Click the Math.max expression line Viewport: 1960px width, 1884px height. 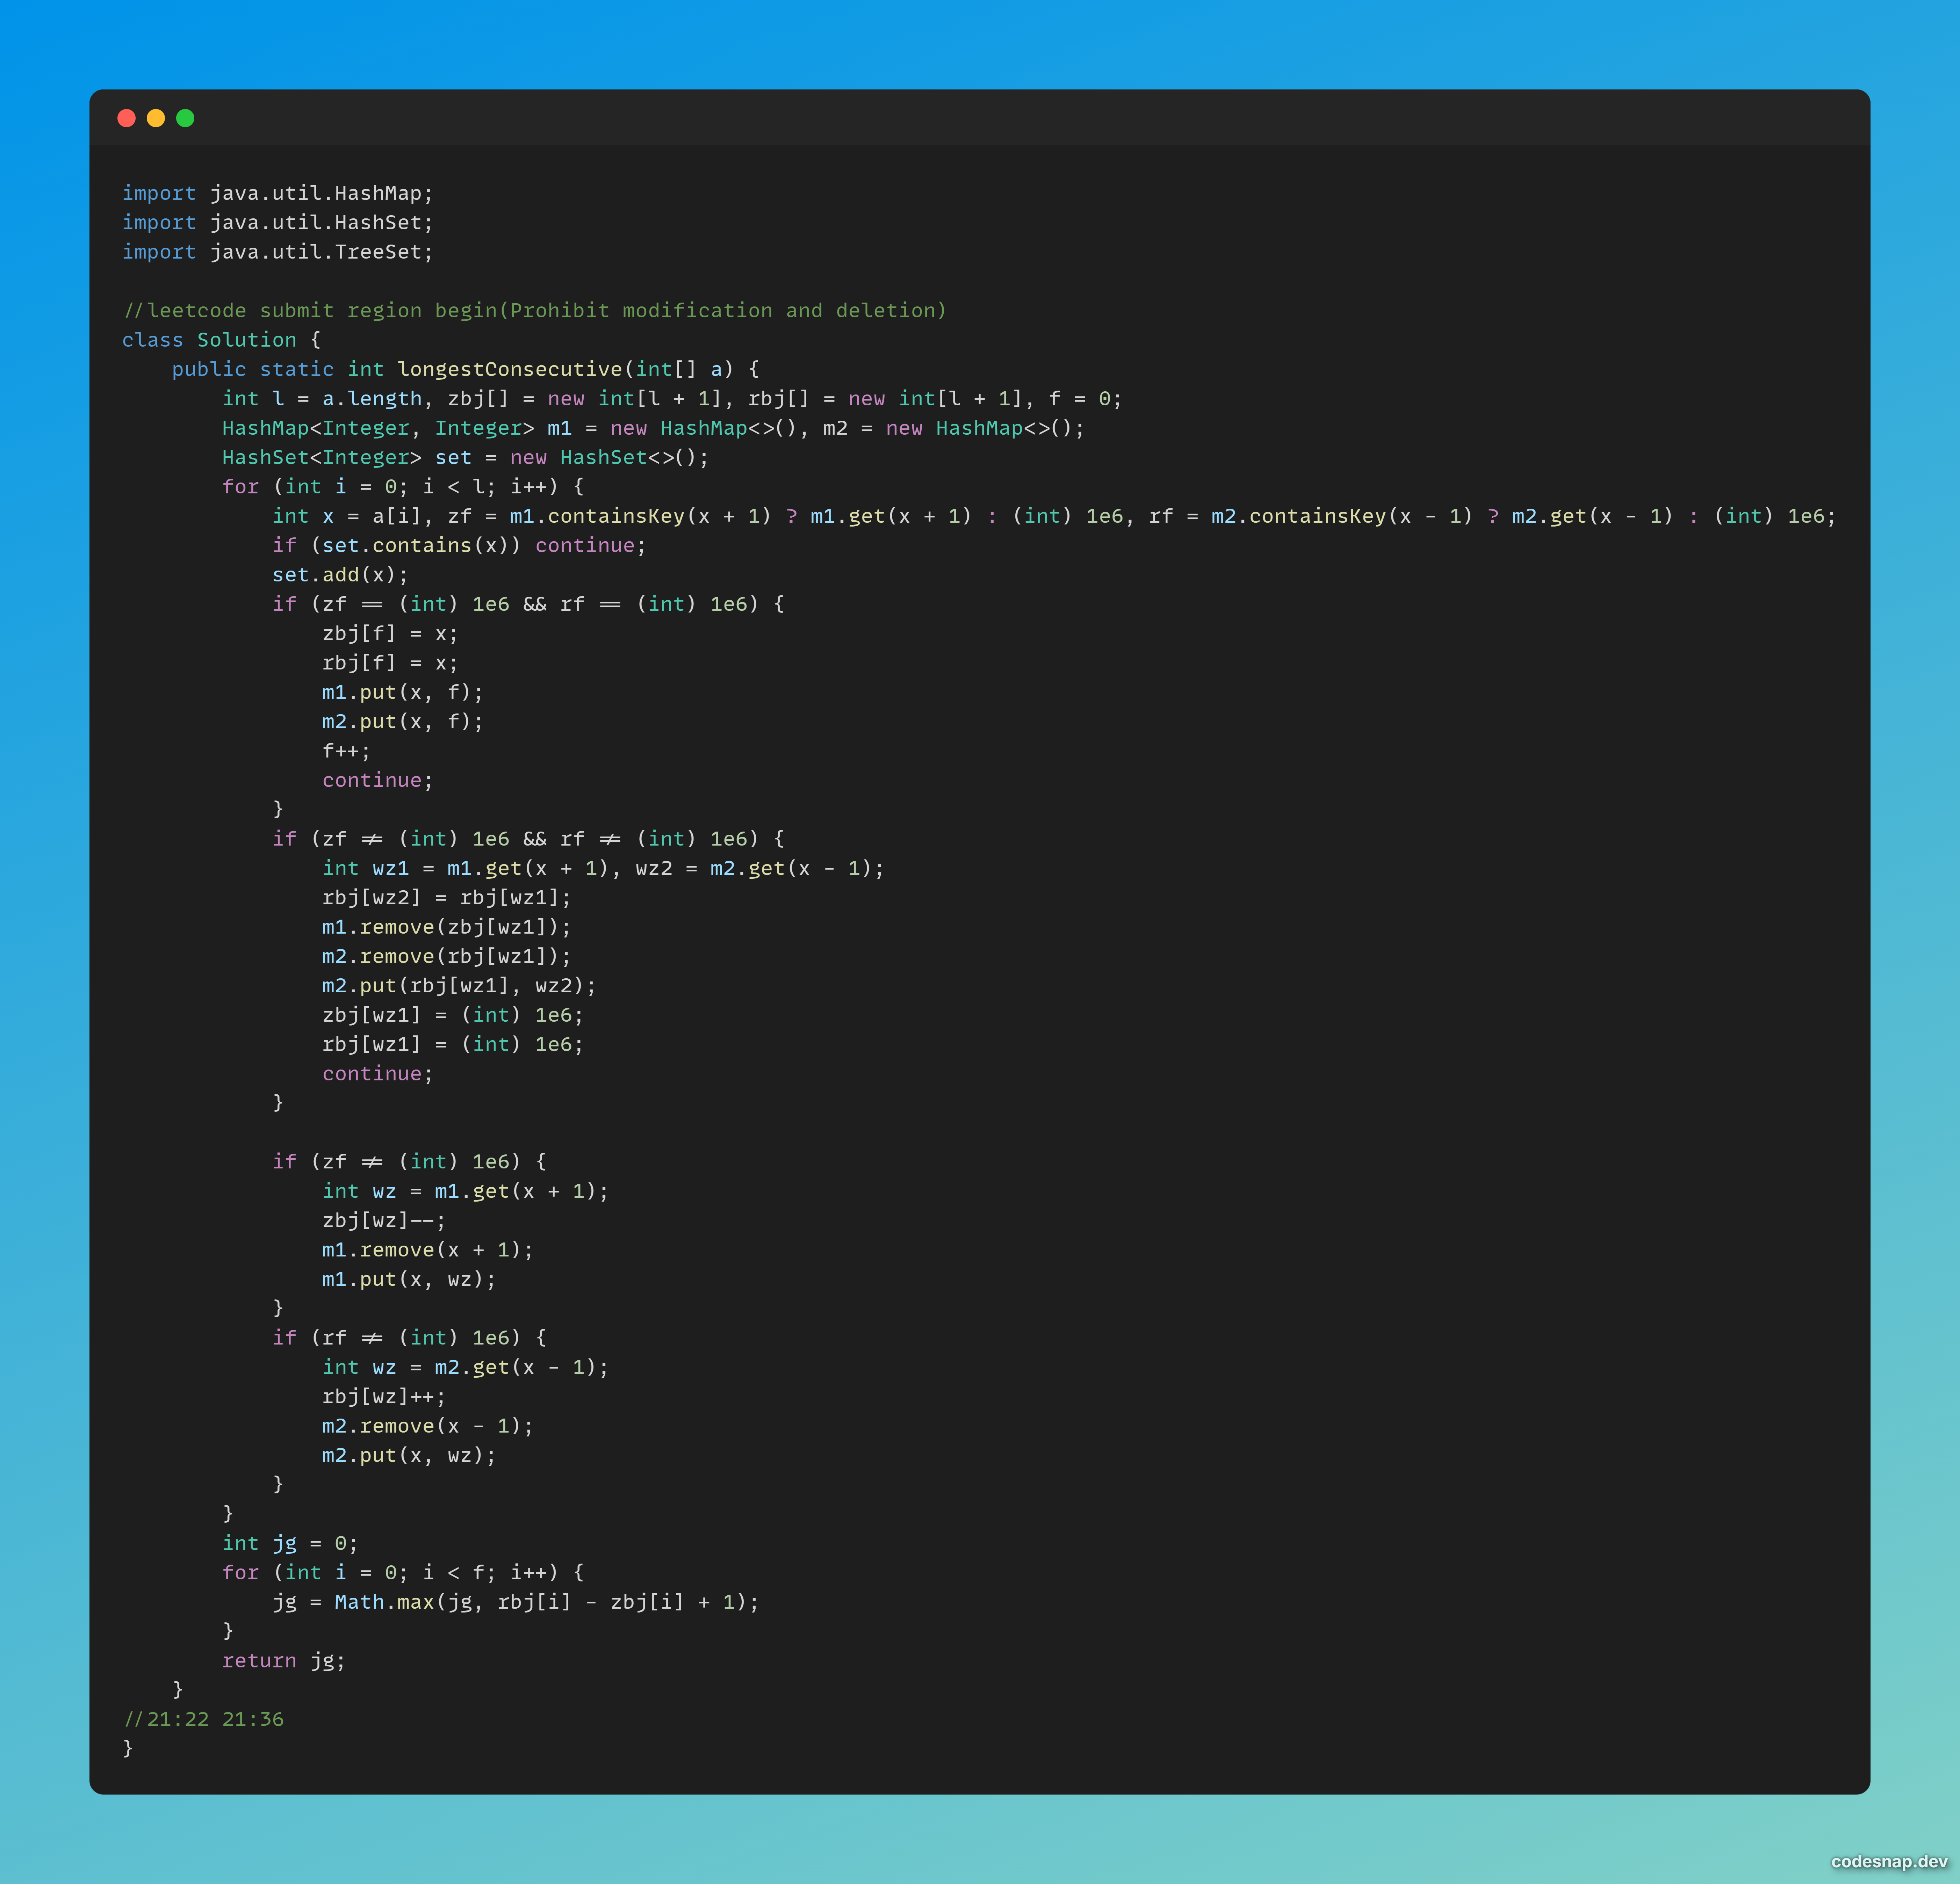click(515, 1602)
